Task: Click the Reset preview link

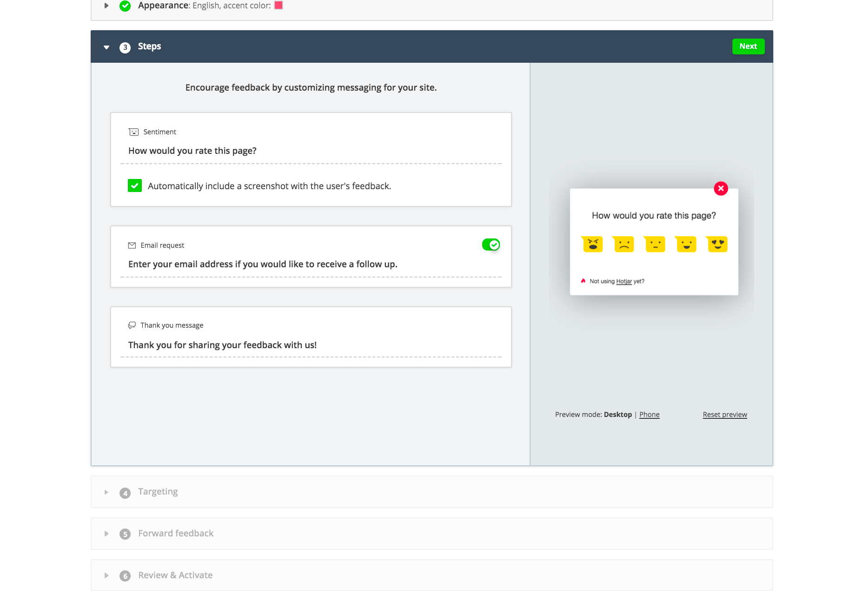Action: coord(725,415)
